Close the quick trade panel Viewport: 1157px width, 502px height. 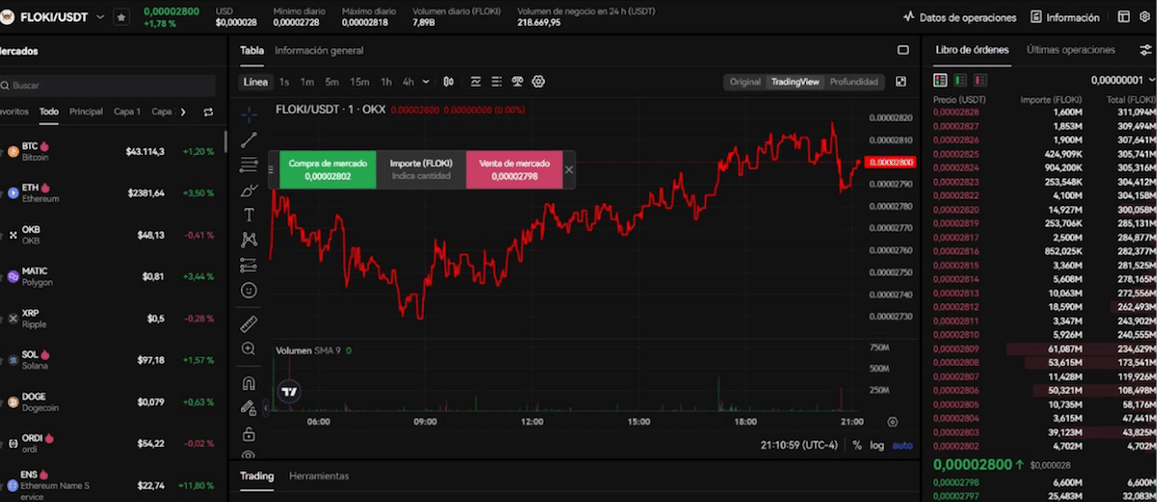point(569,170)
